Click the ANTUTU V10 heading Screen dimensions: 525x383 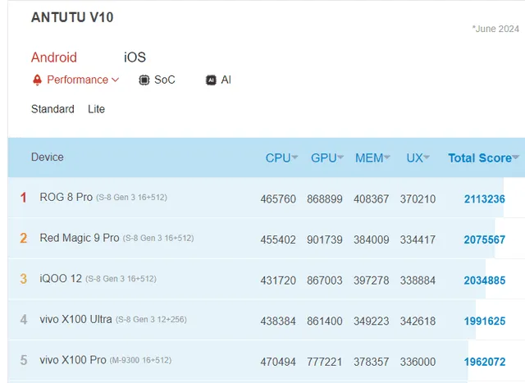coord(72,17)
